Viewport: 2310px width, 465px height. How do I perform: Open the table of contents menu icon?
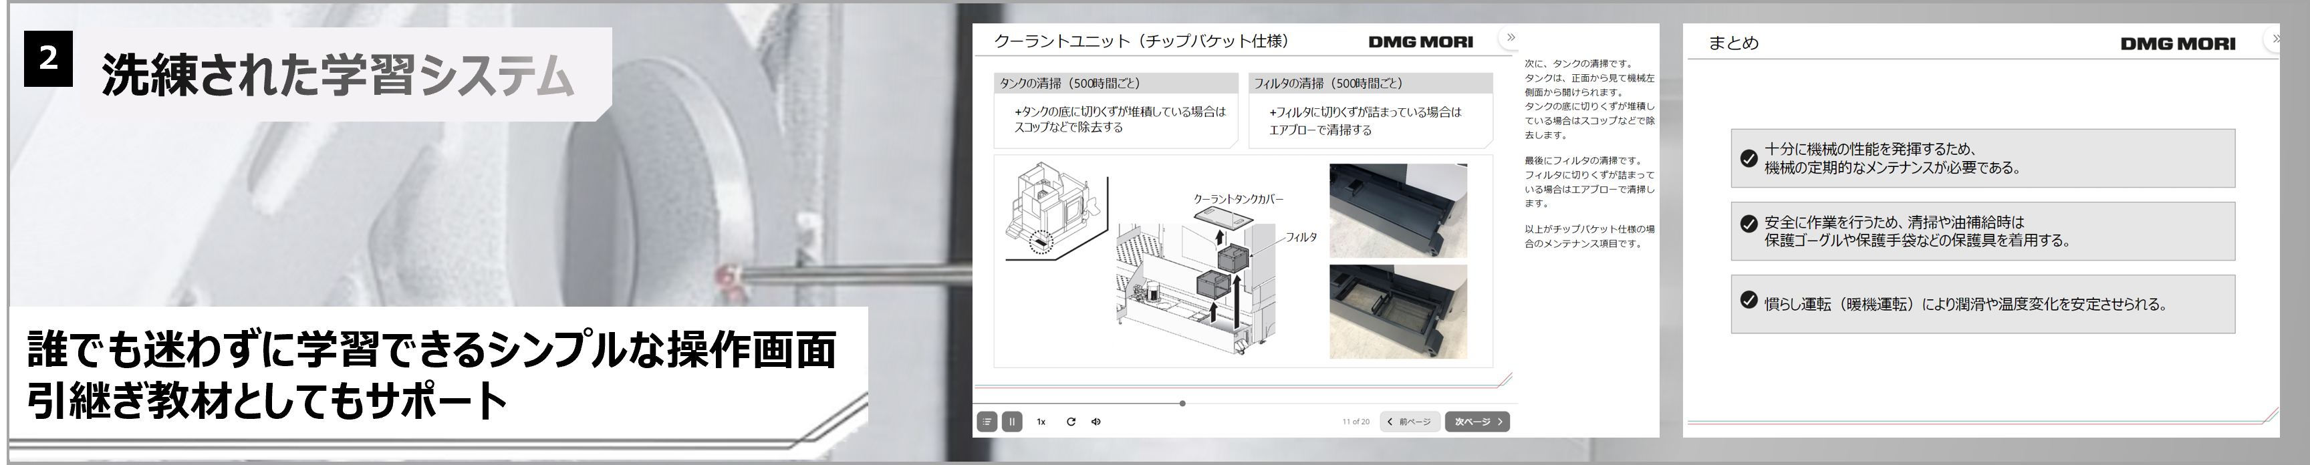(987, 421)
